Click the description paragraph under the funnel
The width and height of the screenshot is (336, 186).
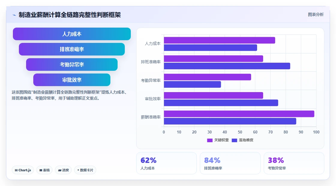point(70,95)
